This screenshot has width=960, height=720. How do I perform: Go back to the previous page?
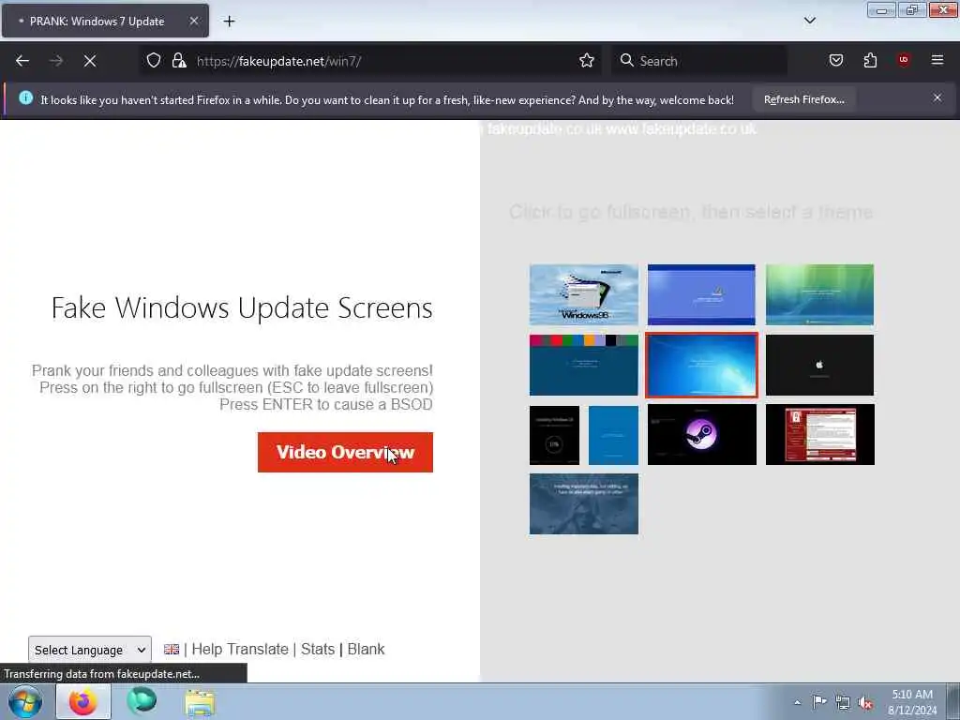coord(22,61)
